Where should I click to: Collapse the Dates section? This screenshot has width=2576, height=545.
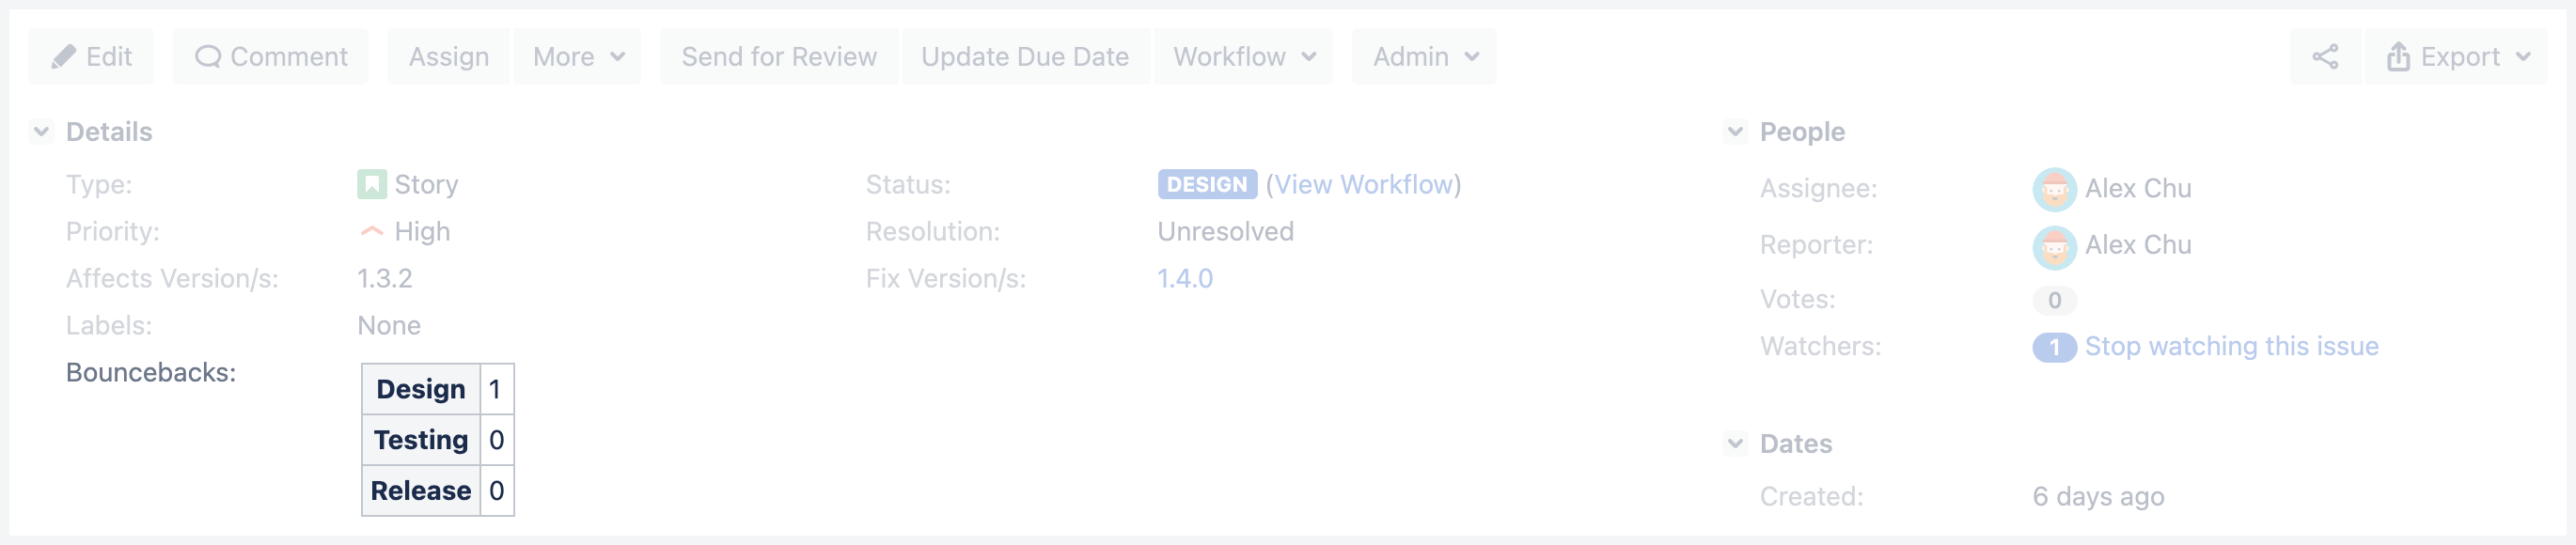pyautogui.click(x=1736, y=444)
